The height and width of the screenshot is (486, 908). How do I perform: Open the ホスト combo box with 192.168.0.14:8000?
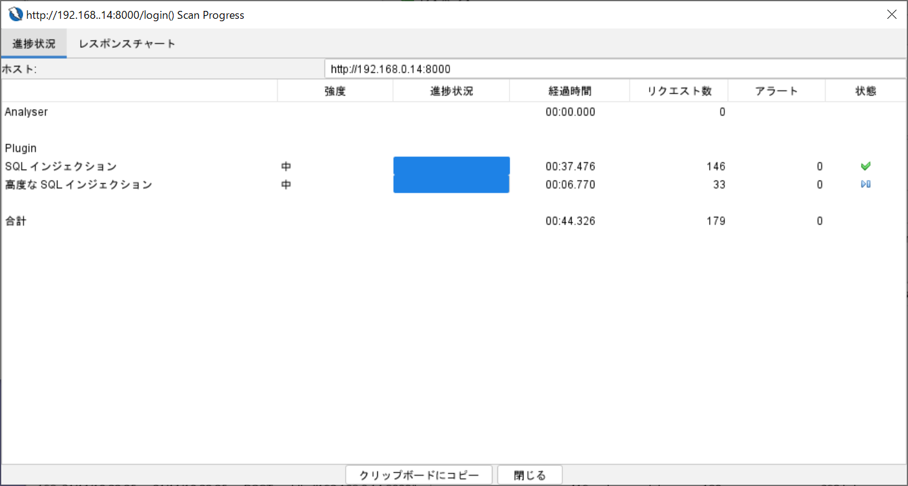[615, 69]
